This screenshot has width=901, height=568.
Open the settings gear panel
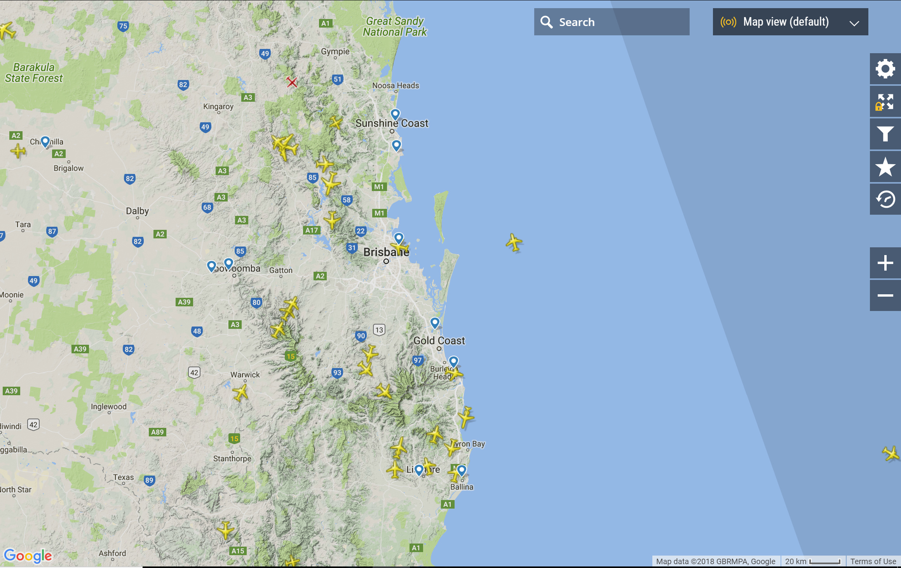885,69
